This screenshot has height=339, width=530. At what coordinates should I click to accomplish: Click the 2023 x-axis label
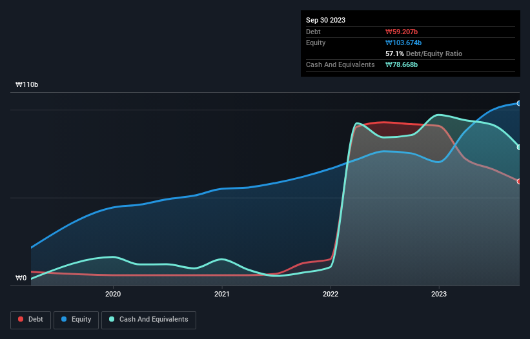pos(439,294)
